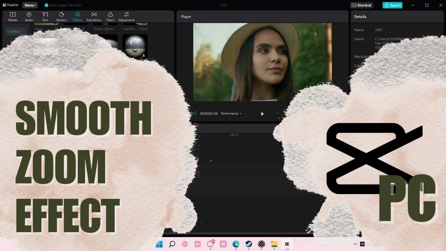446x251 pixels.
Task: Open the Shortcut keyboard panel
Action: [362, 5]
